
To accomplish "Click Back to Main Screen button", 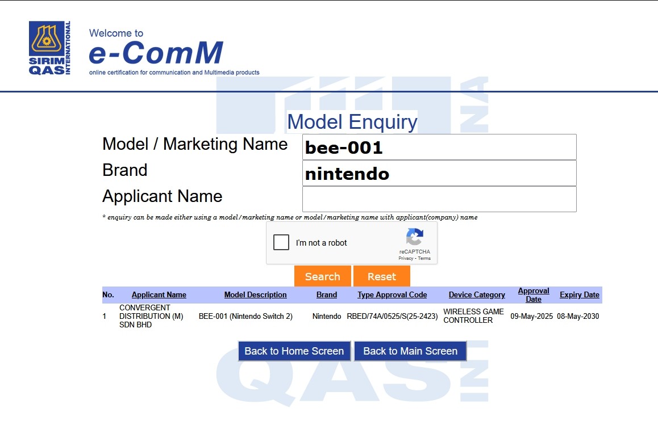I will (410, 351).
